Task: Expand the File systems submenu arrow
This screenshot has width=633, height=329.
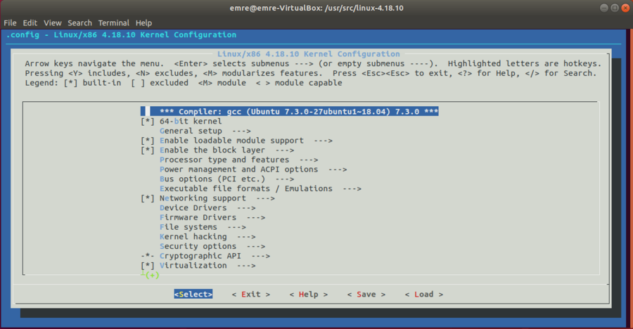Action: point(236,227)
